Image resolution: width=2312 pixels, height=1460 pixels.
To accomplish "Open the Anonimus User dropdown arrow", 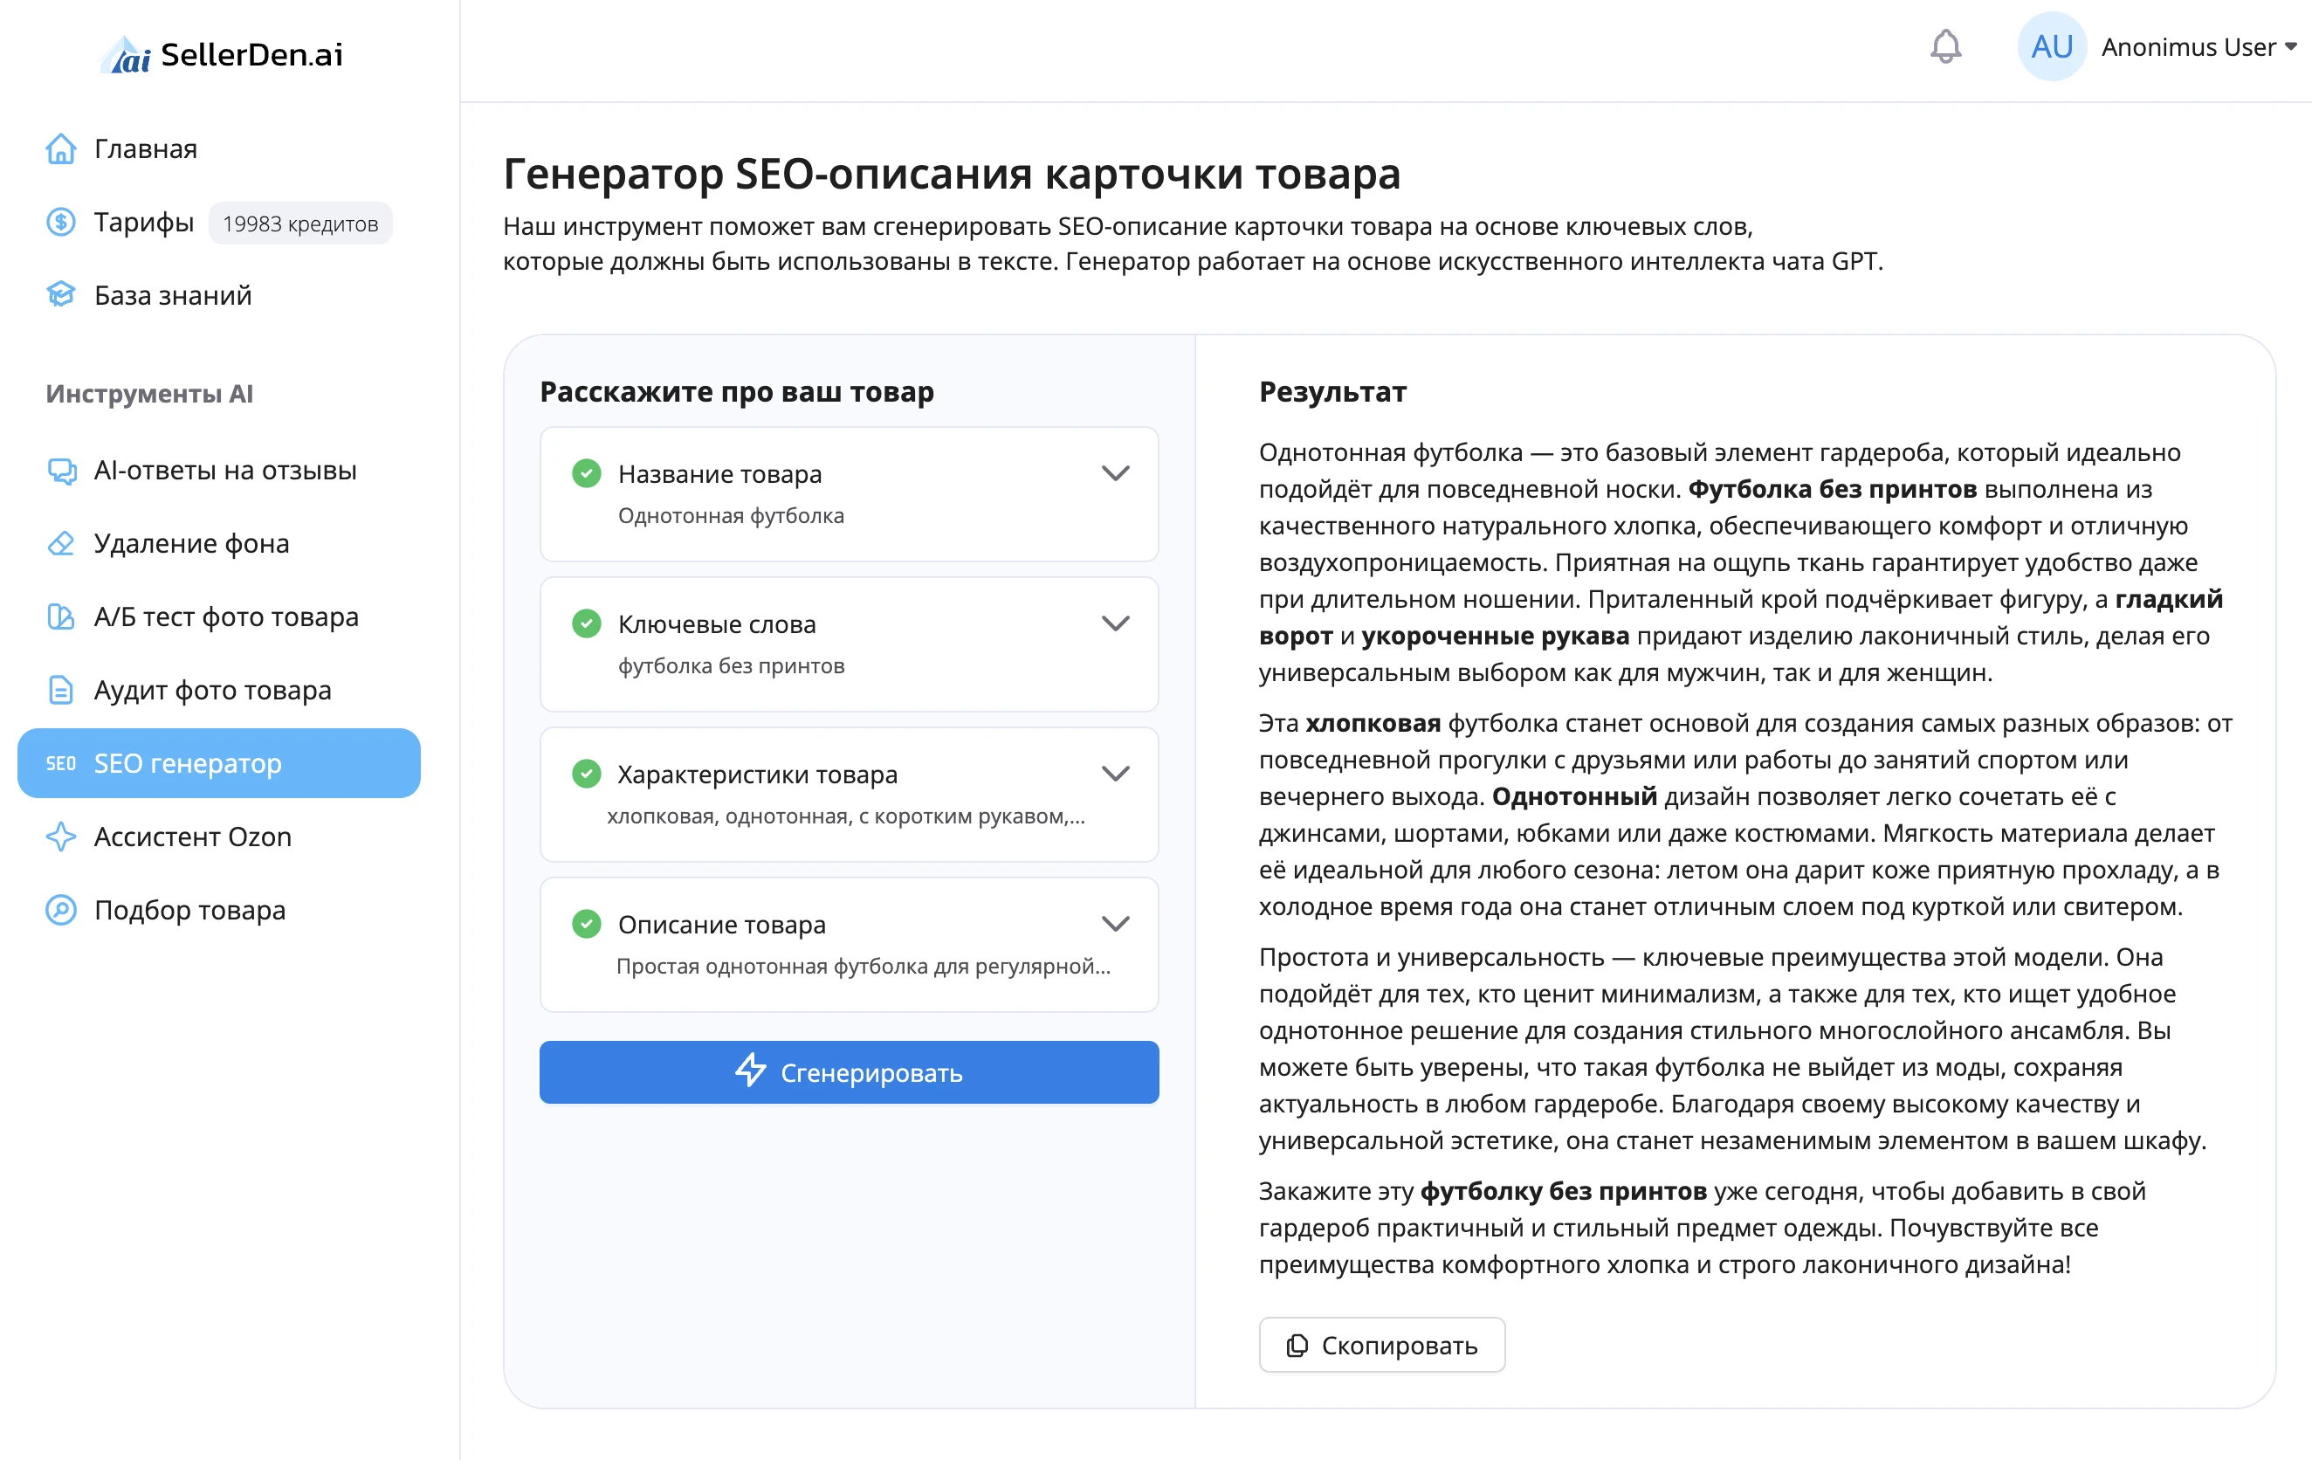I will (x=2292, y=46).
